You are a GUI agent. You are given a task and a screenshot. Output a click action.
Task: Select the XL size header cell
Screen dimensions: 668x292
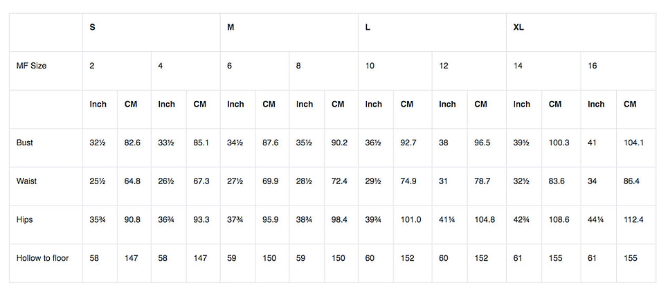pyautogui.click(x=581, y=33)
